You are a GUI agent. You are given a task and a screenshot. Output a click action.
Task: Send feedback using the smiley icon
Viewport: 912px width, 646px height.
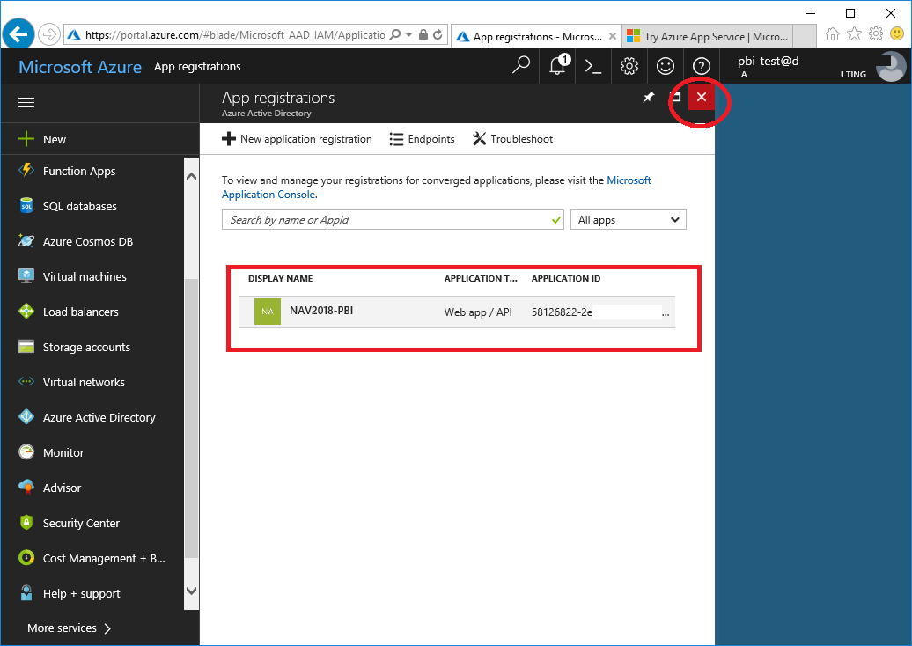[665, 66]
